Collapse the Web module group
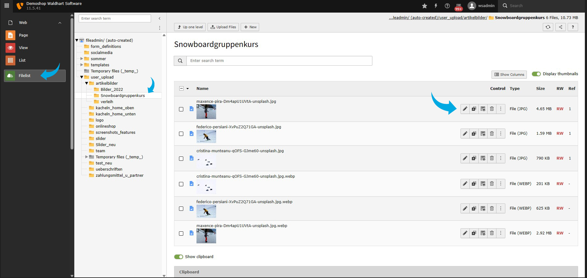587x278 pixels. [60, 23]
